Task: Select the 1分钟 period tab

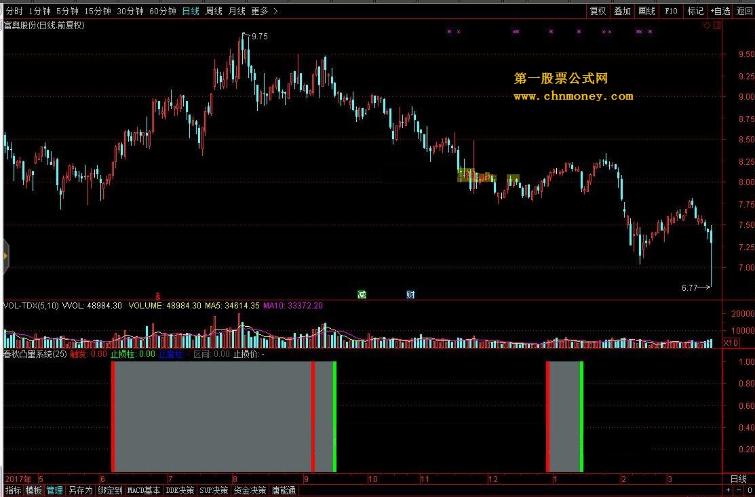Action: pos(39,11)
